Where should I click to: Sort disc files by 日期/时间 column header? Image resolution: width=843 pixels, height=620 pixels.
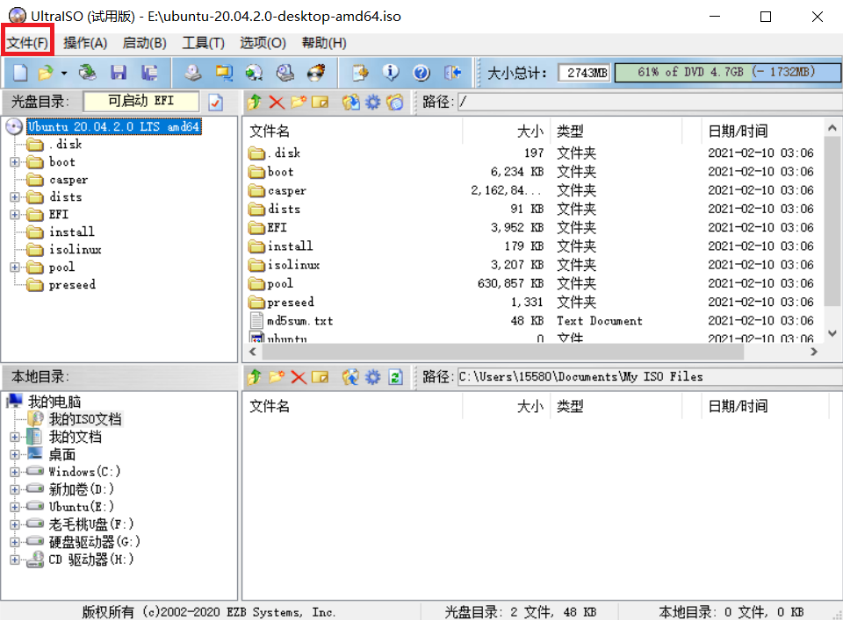pyautogui.click(x=764, y=131)
